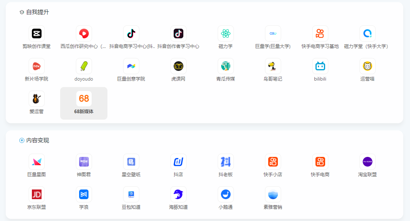Click the 京东联盟 text label
The width and height of the screenshot is (410, 221).
point(37,207)
